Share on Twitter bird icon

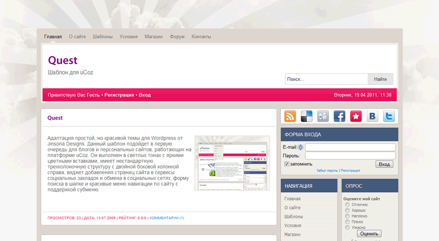coord(389,116)
